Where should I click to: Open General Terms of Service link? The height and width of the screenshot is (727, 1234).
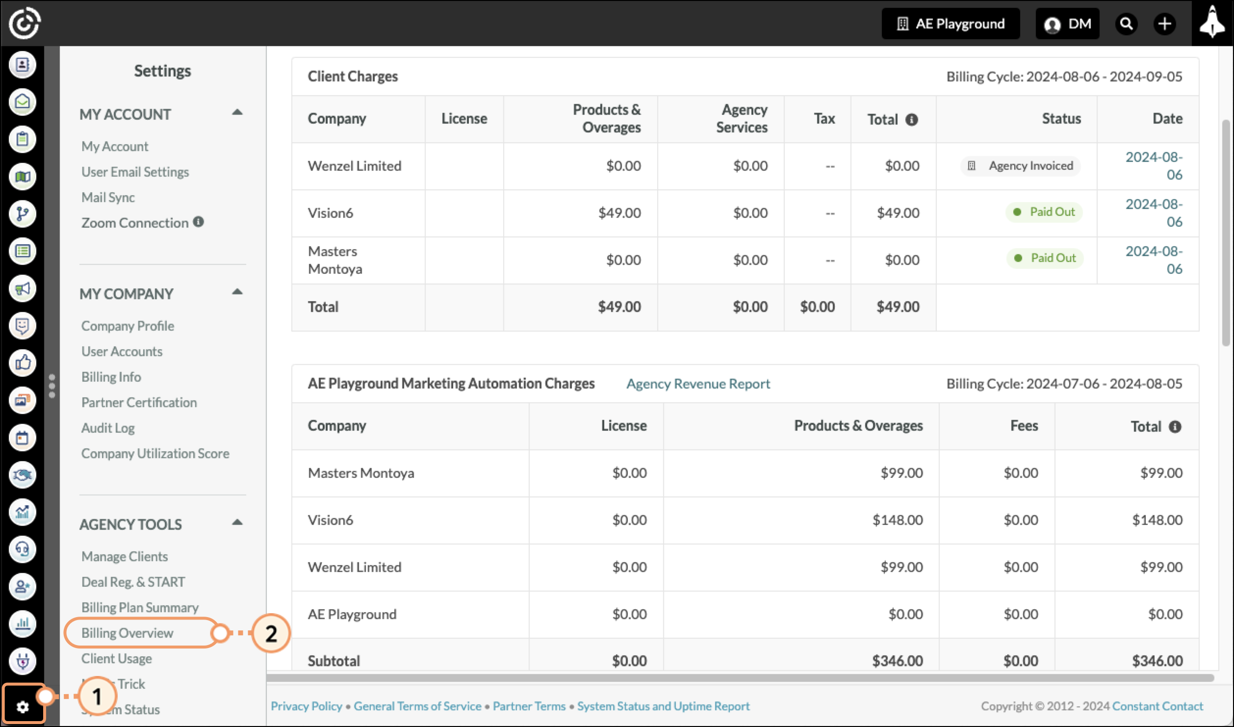click(417, 706)
